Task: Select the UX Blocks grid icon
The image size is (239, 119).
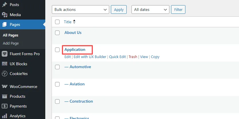Action: coord(4,64)
